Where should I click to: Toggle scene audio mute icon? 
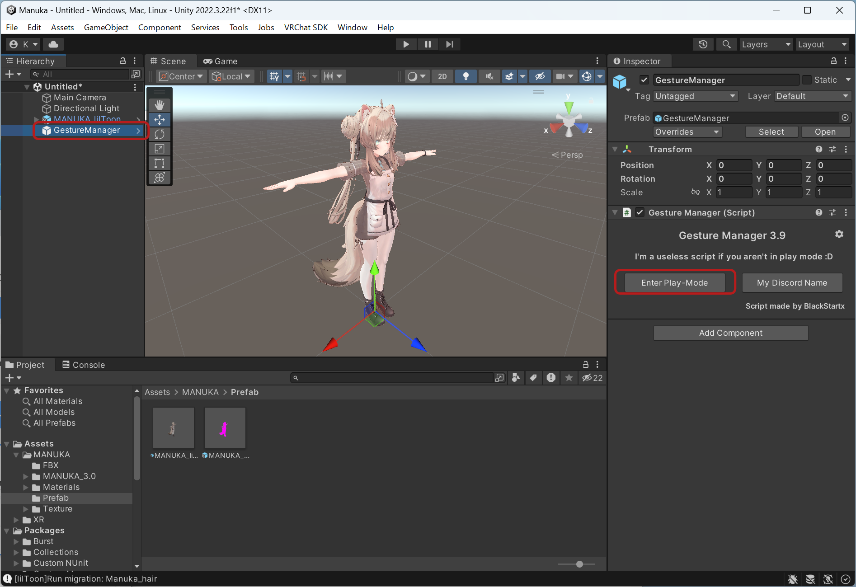point(489,76)
